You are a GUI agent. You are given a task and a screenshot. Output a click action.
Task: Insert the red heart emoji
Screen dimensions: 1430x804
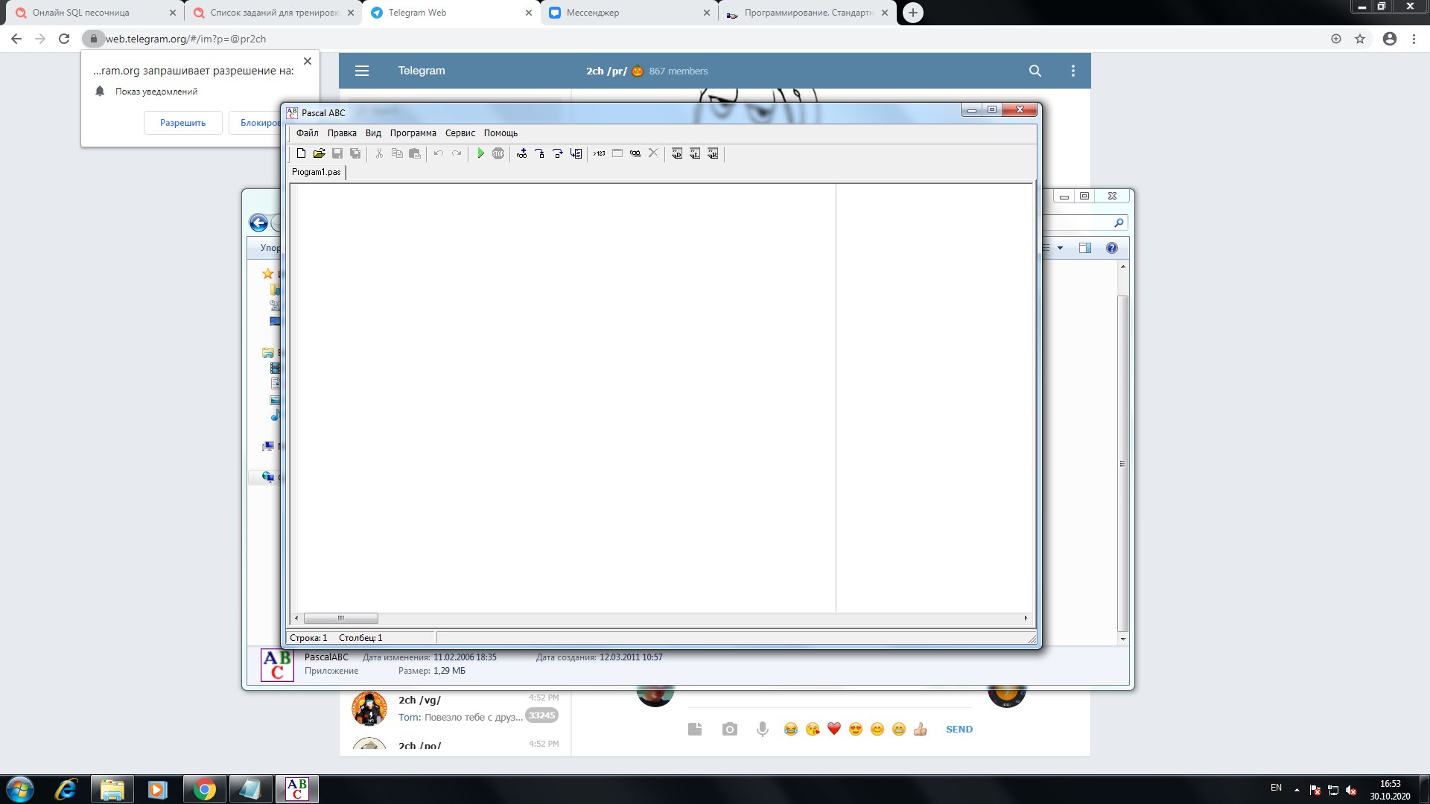coord(834,729)
